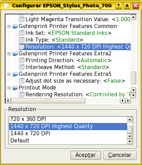Choose plain 1440 x 720 DPI entry

tap(68, 134)
